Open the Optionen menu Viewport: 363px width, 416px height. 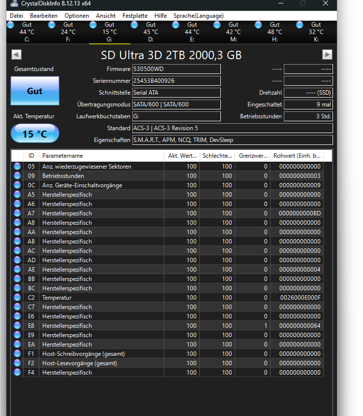(77, 16)
